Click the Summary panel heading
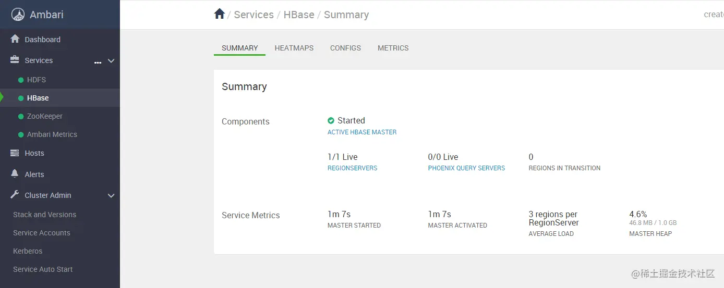 [244, 86]
